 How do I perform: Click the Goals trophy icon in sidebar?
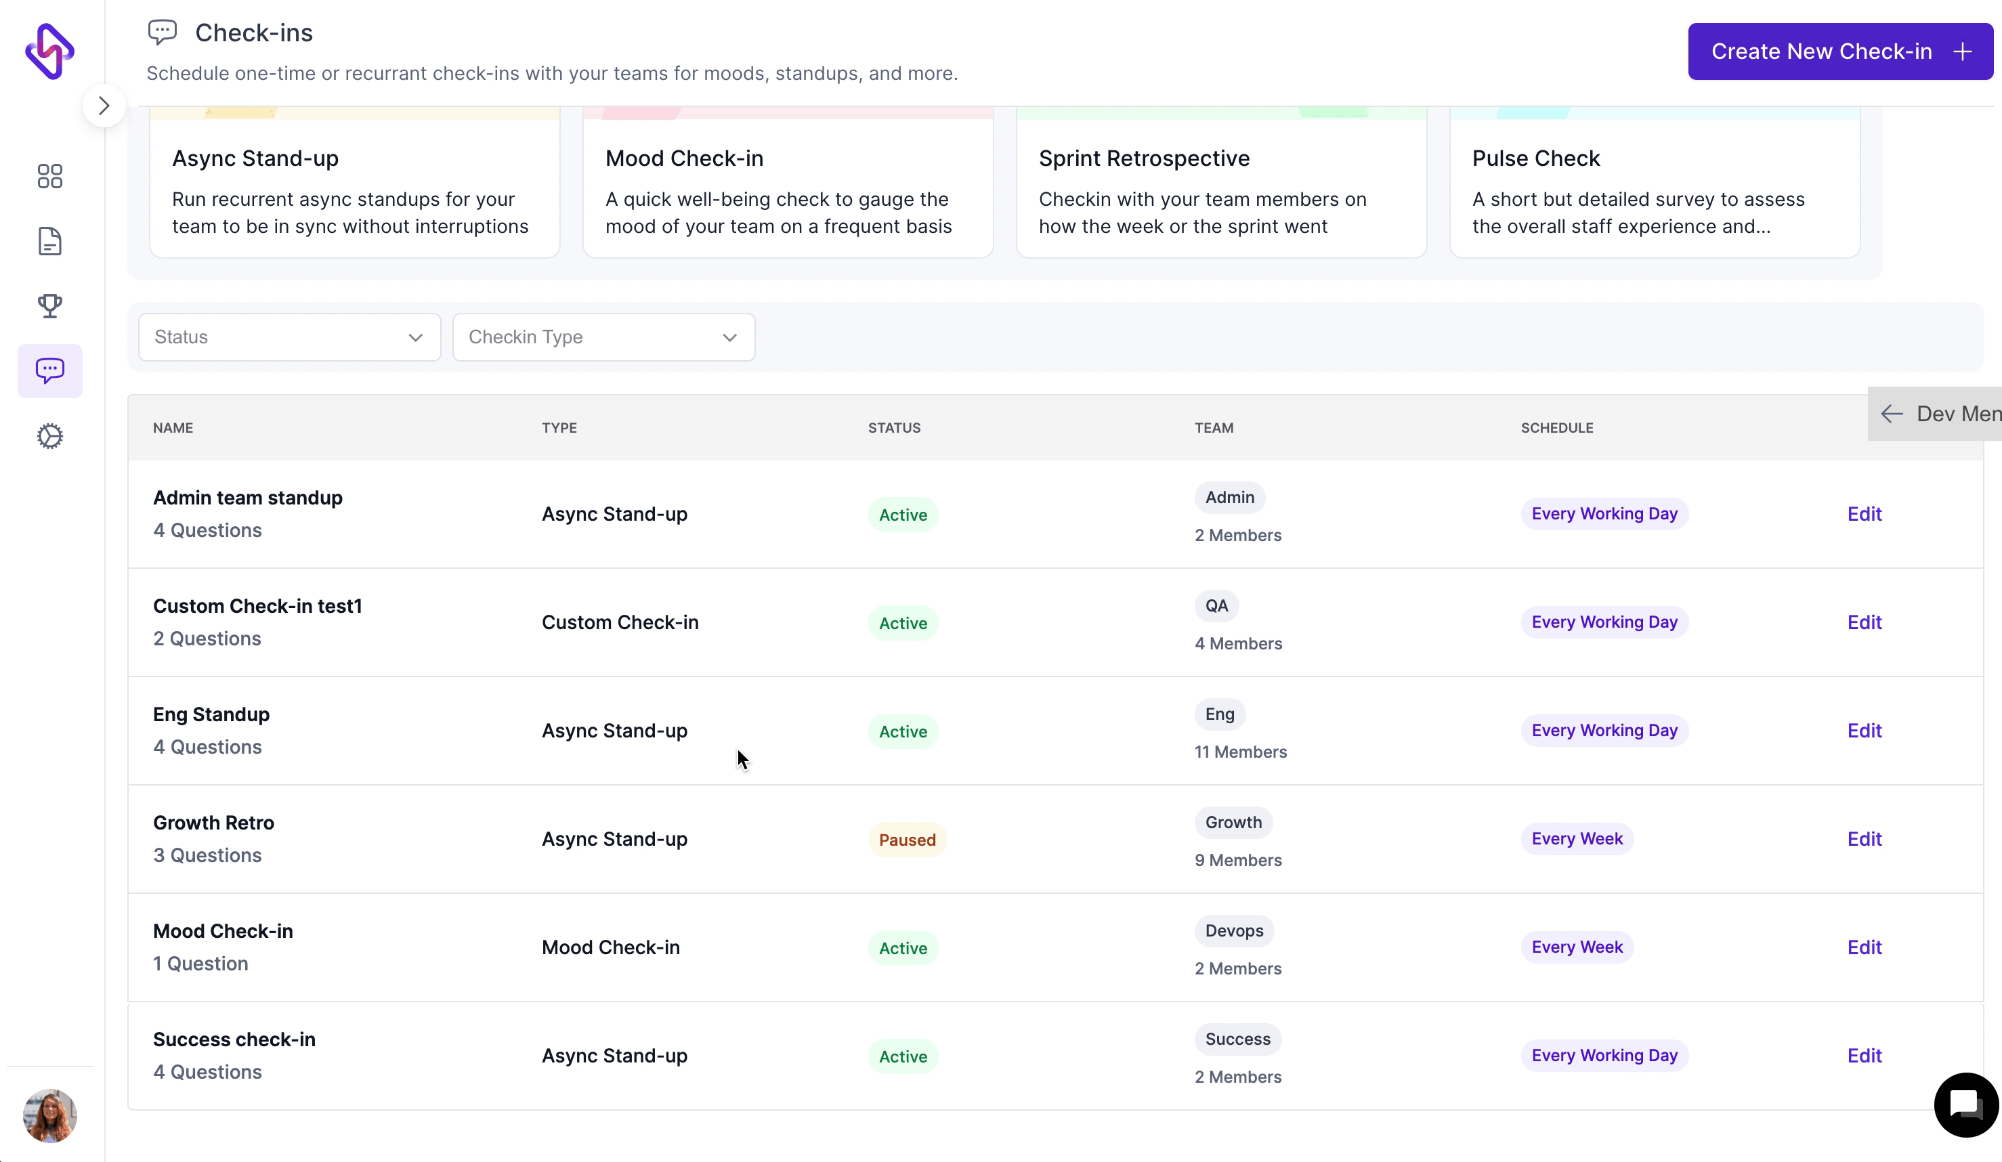tap(50, 304)
